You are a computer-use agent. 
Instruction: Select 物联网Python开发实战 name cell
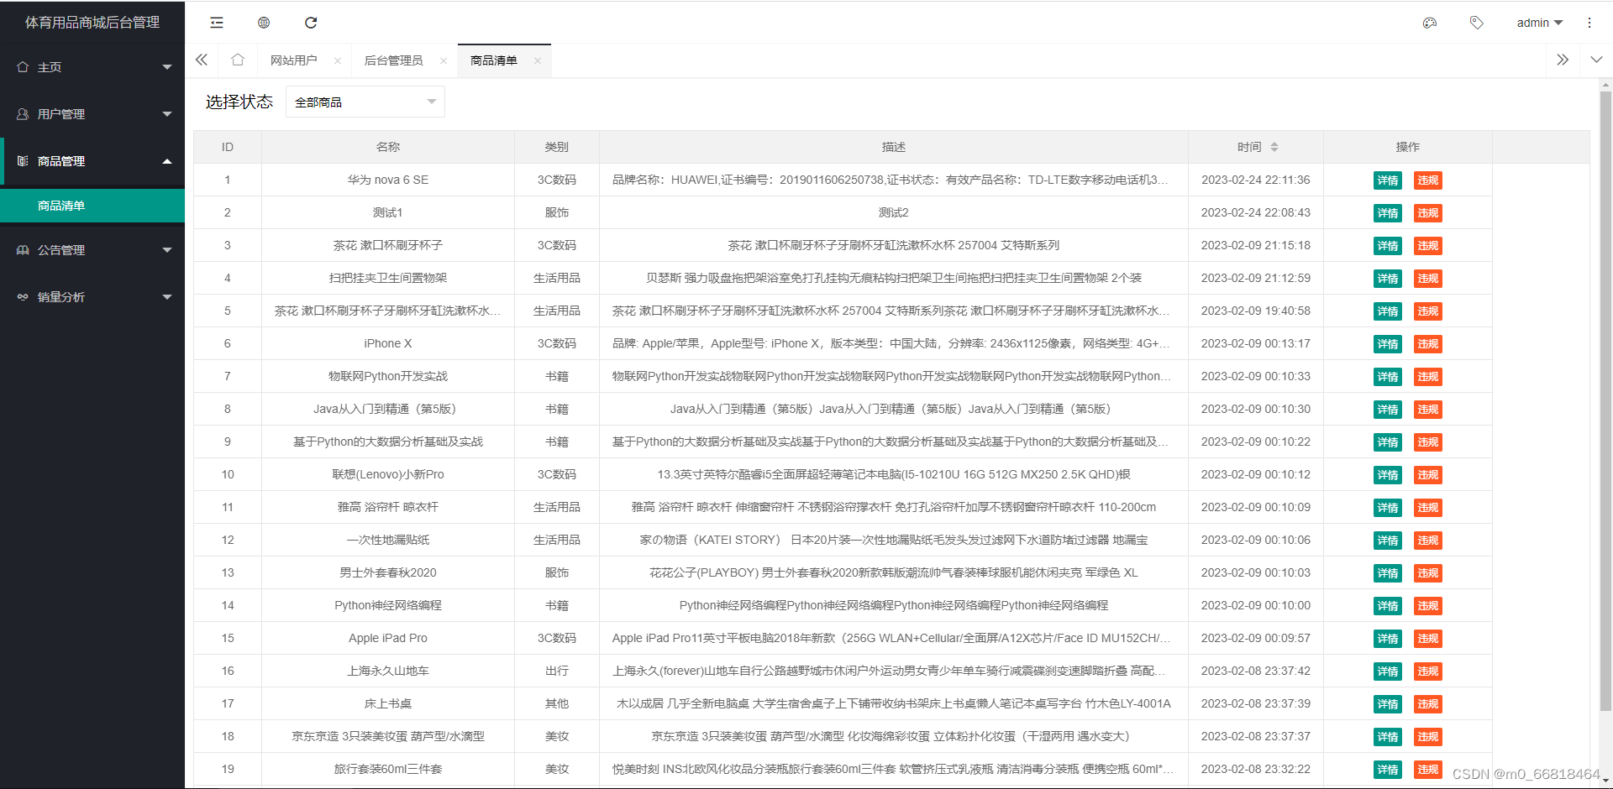tap(388, 376)
